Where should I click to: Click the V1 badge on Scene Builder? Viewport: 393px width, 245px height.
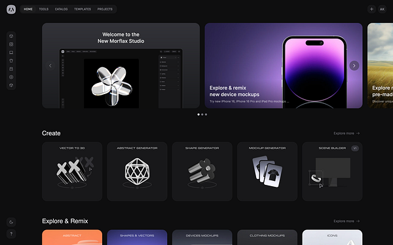(354, 148)
